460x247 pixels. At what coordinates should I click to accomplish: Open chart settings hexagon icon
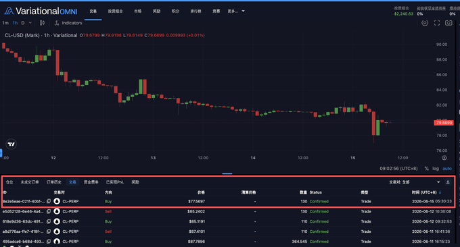tap(425, 23)
